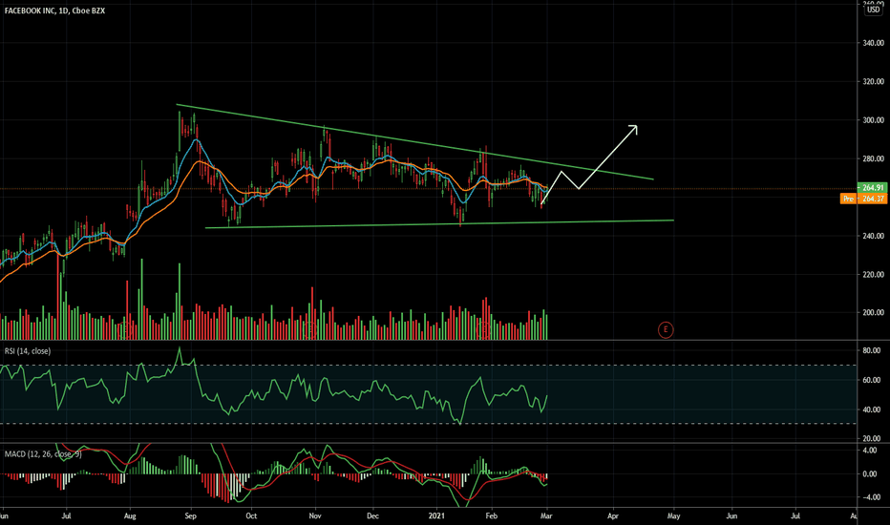Click the RSI (14, close) indicator label
Viewport: 890px width, 525px height.
click(28, 351)
